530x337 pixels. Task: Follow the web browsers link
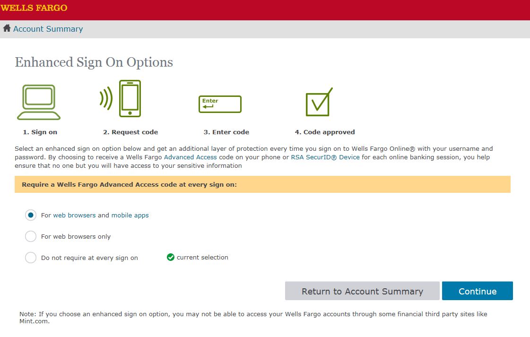pyautogui.click(x=74, y=216)
